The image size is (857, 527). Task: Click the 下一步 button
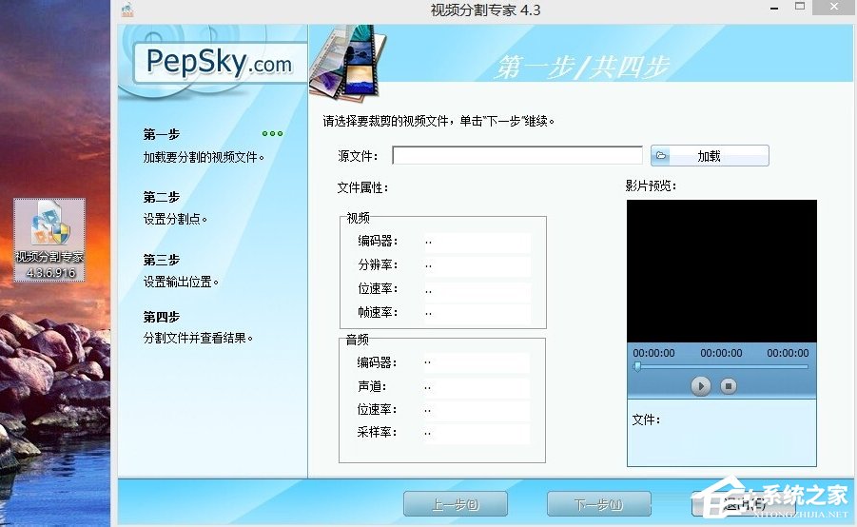(x=598, y=504)
